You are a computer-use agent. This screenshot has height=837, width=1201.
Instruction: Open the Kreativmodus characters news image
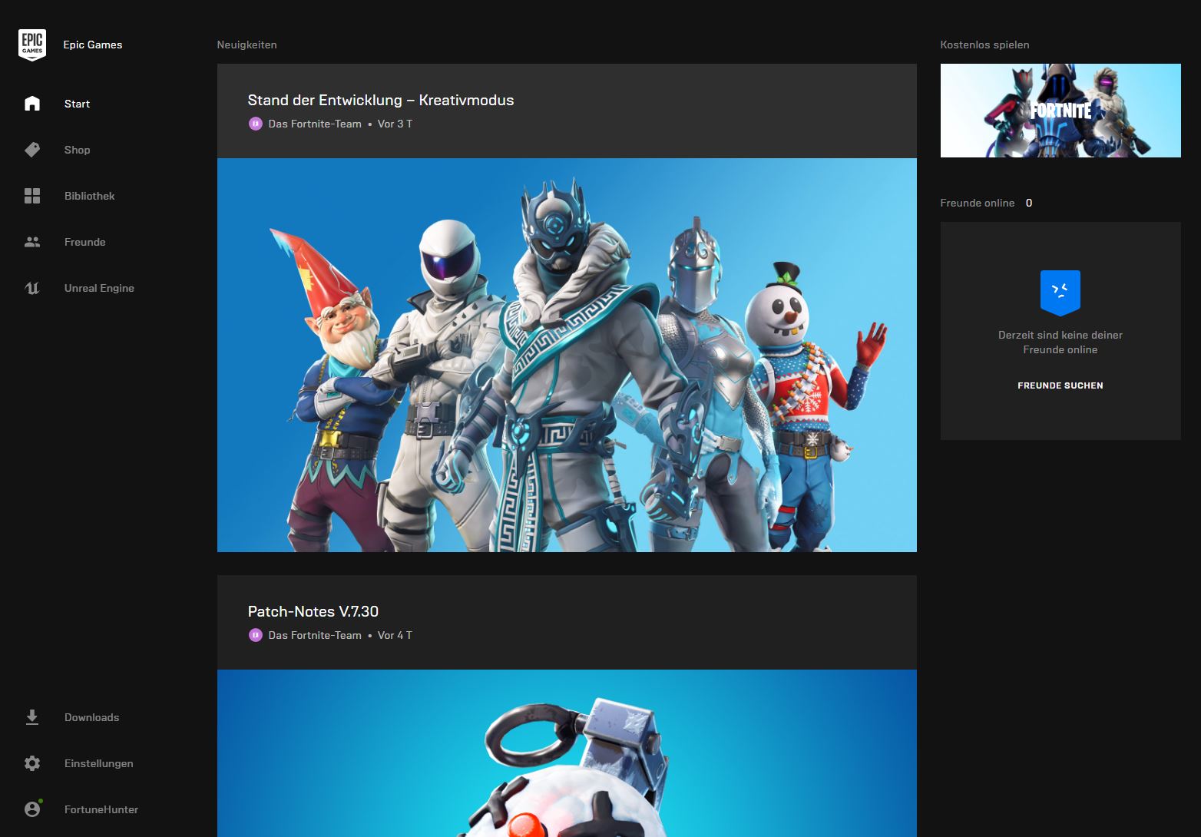[x=567, y=355]
